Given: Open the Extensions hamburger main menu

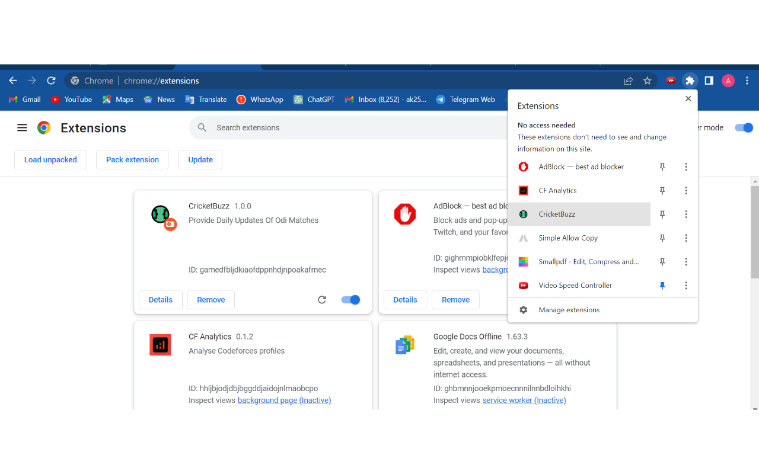Looking at the screenshot, I should tap(22, 127).
